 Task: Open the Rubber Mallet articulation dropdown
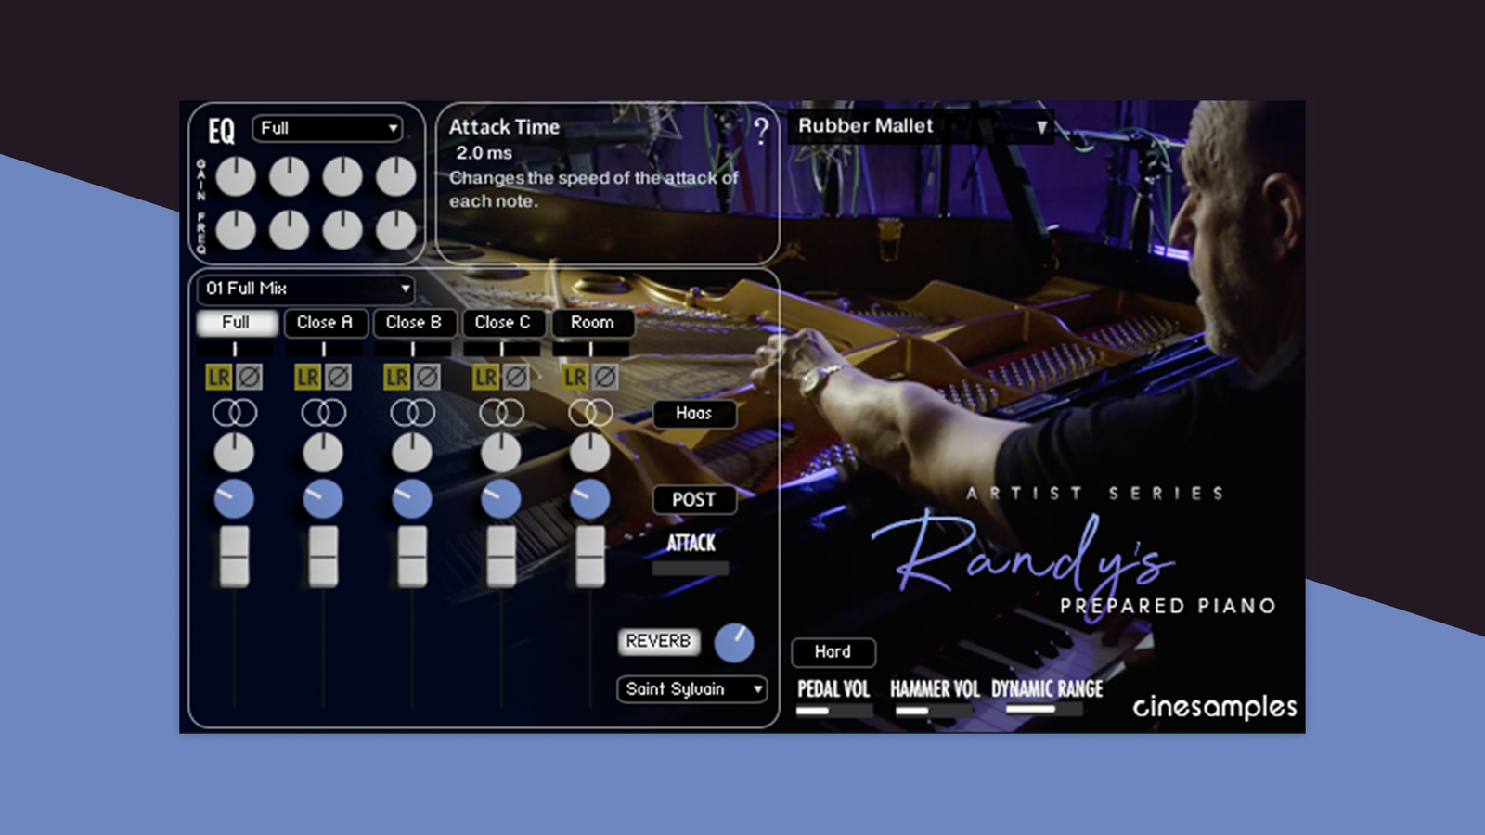(x=922, y=126)
